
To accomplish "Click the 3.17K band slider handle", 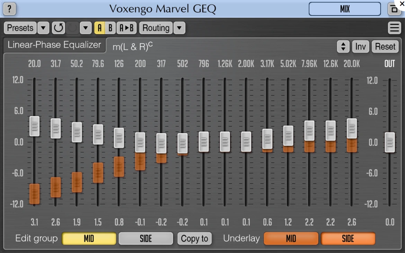I will point(267,139).
